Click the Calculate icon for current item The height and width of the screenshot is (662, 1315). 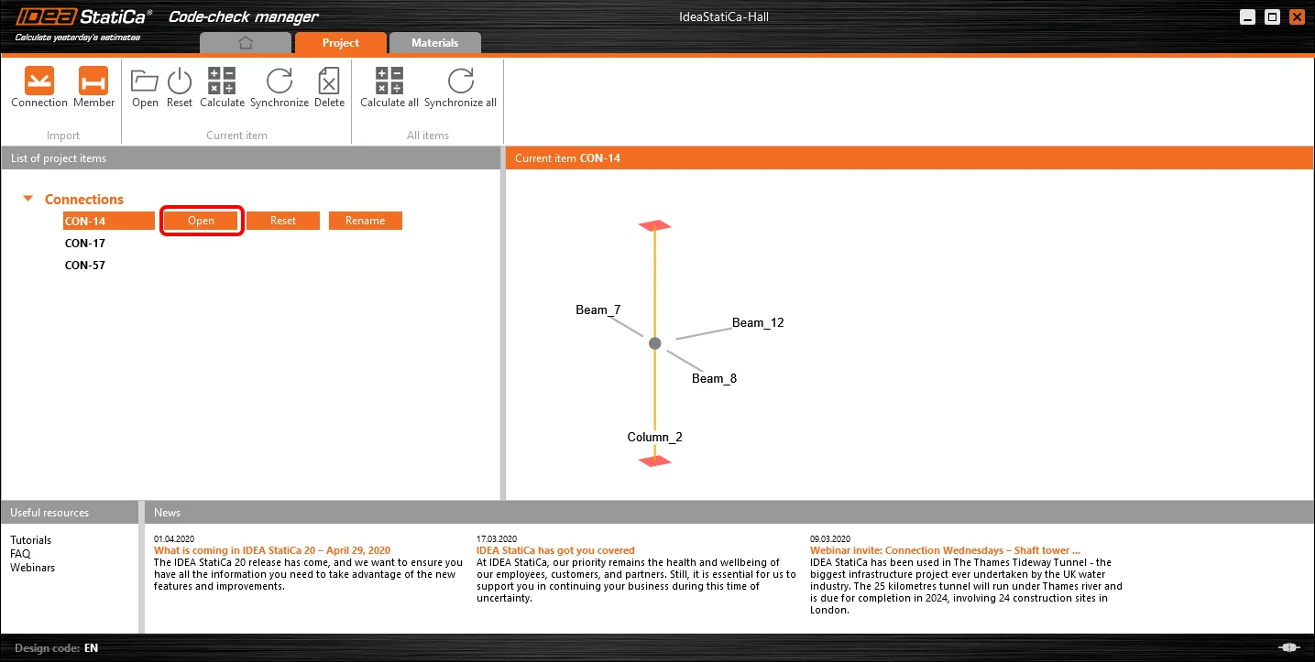point(222,81)
